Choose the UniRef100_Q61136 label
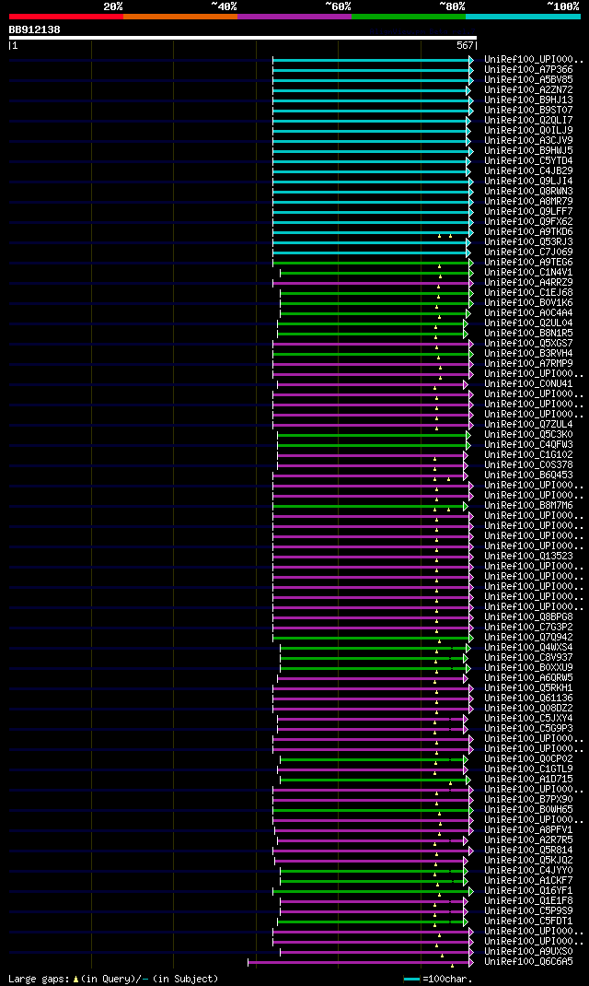Screen dimensions: 589x986 (x=528, y=698)
